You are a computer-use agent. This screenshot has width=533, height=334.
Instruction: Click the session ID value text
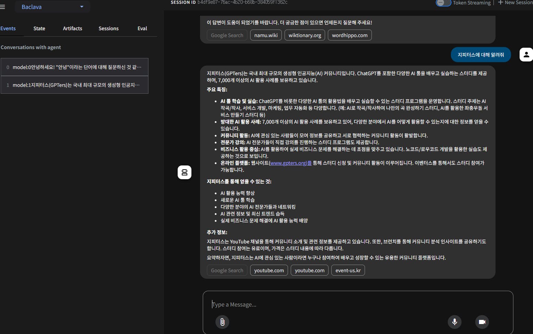coord(242,2)
